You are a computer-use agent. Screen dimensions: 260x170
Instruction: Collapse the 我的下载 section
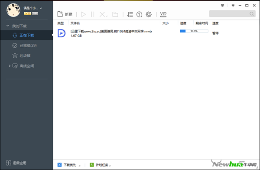pos(8,26)
